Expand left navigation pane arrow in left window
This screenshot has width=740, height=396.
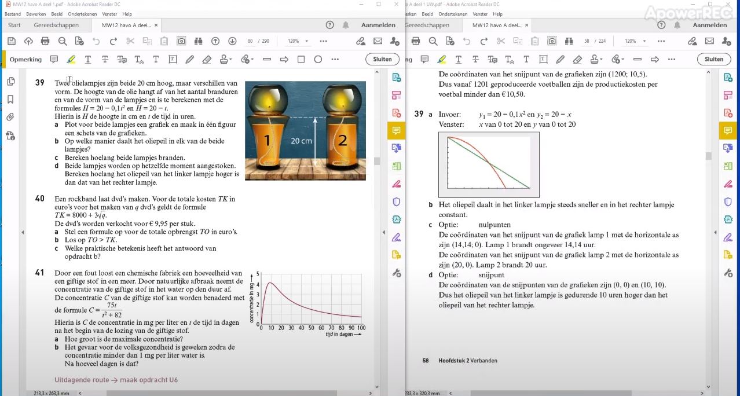click(x=23, y=232)
